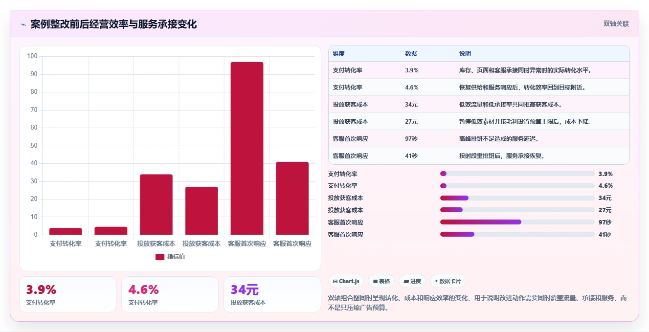This screenshot has height=332, width=649.
Task: Click the 97秒 cell in the table
Action: pyautogui.click(x=411, y=139)
